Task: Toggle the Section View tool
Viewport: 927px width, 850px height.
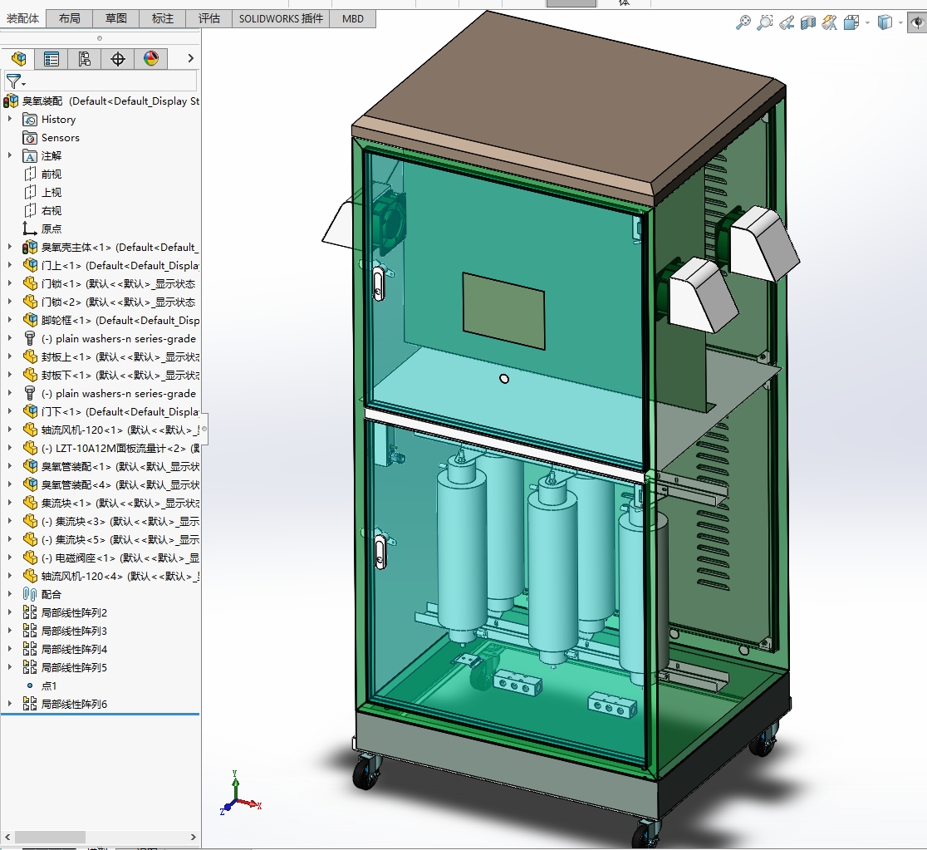Action: [x=807, y=22]
